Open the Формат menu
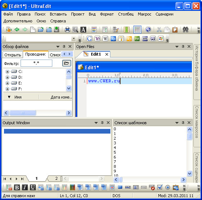This screenshot has height=200, width=202. [107, 14]
